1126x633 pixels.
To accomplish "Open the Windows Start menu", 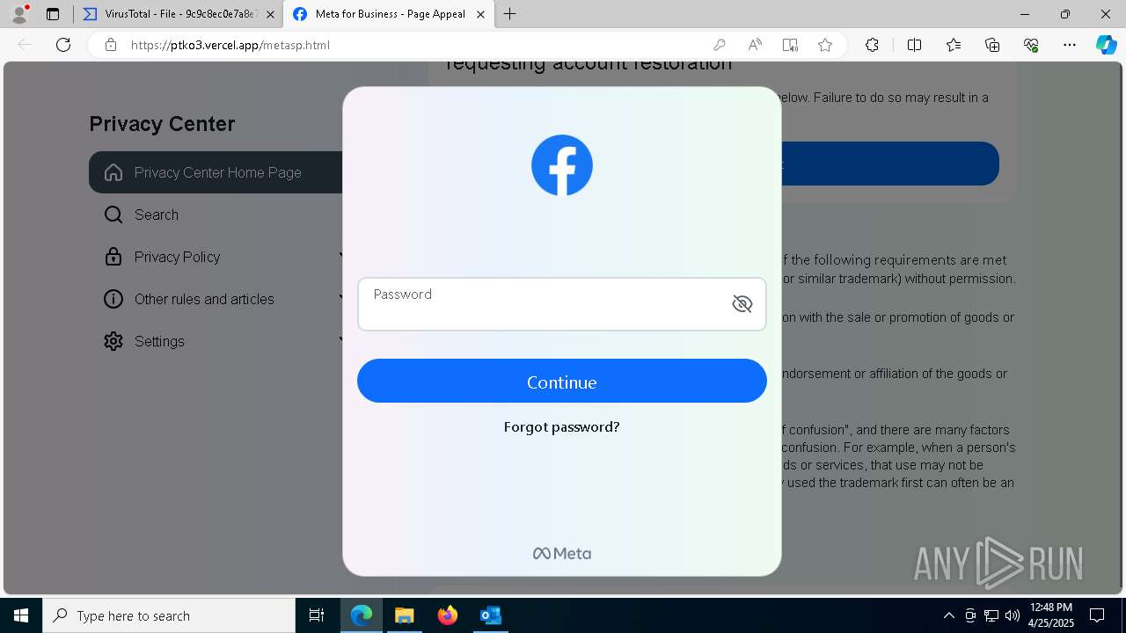I will pos(21,615).
